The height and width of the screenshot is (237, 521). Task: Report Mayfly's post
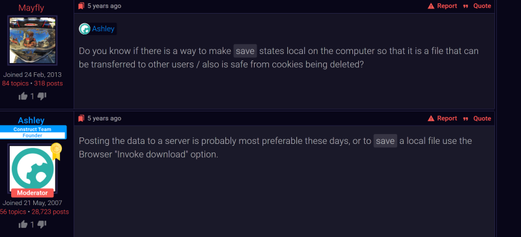[442, 6]
